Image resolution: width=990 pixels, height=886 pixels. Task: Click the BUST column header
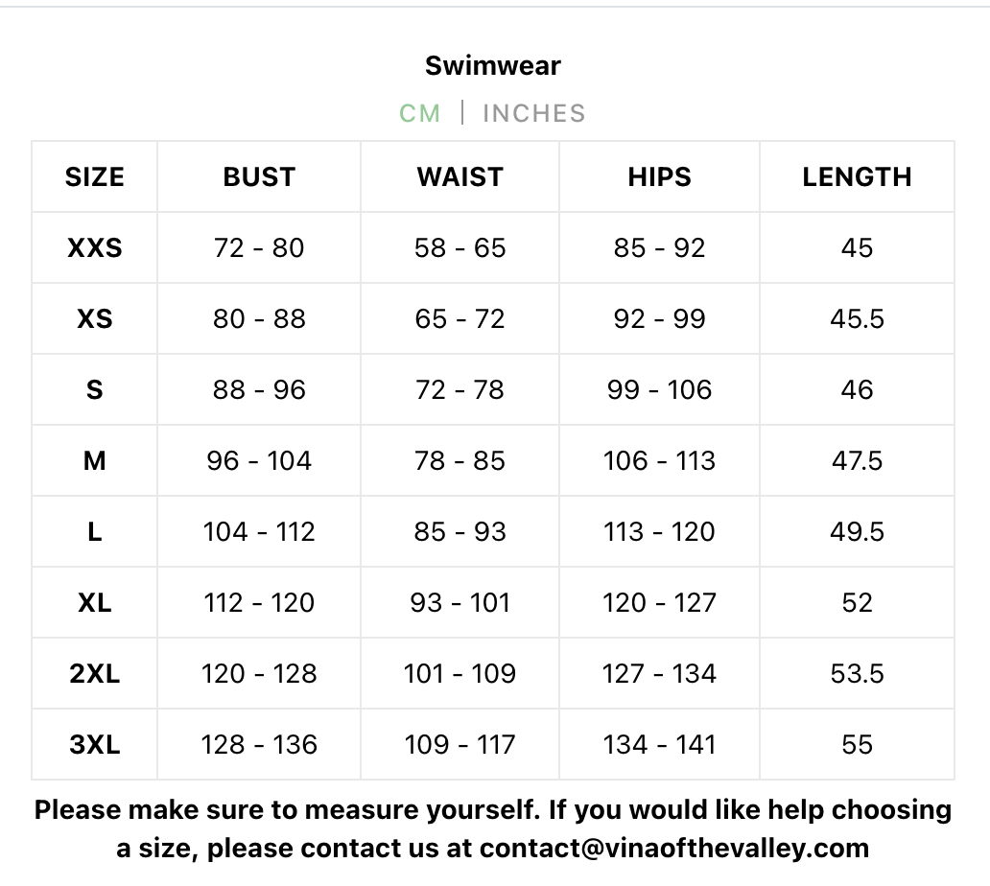pyautogui.click(x=259, y=177)
